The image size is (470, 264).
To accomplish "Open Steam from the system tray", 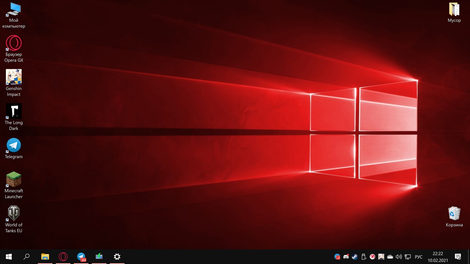I will coord(355,257).
